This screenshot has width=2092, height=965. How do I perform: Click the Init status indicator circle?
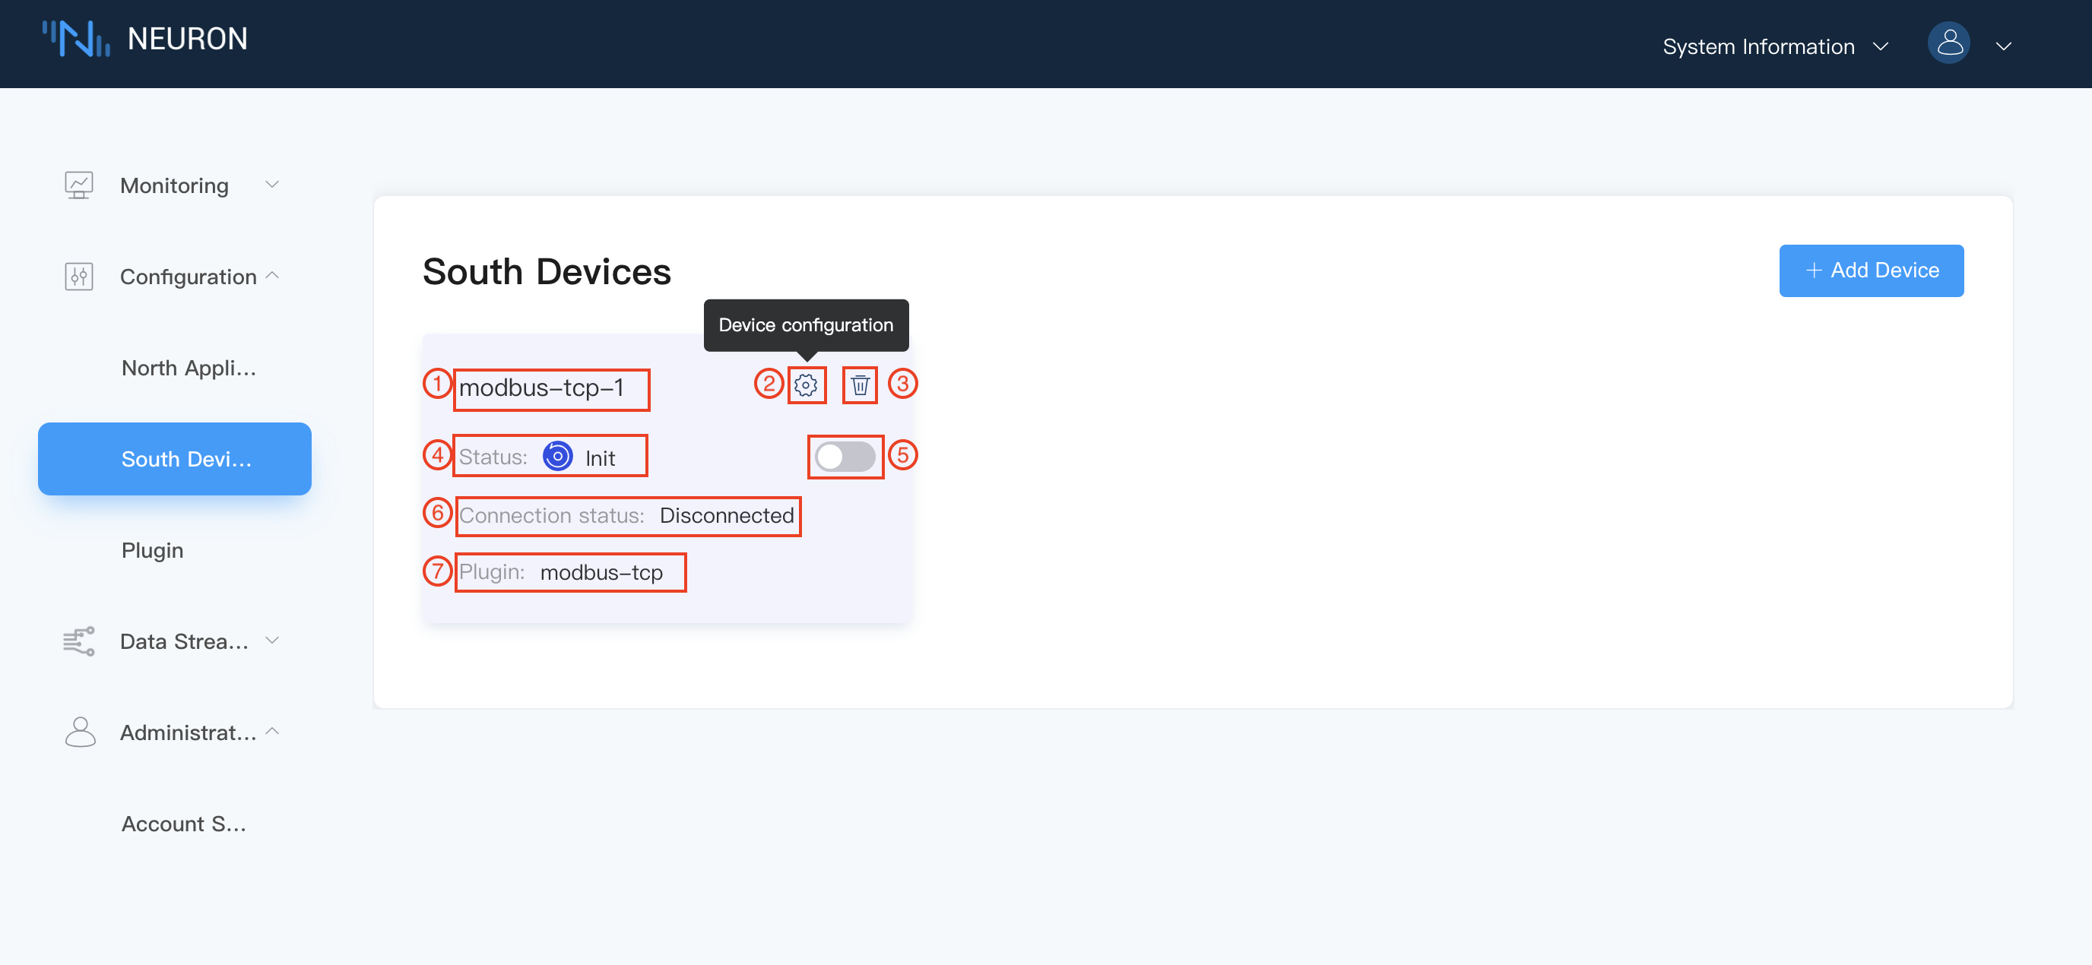tap(558, 456)
